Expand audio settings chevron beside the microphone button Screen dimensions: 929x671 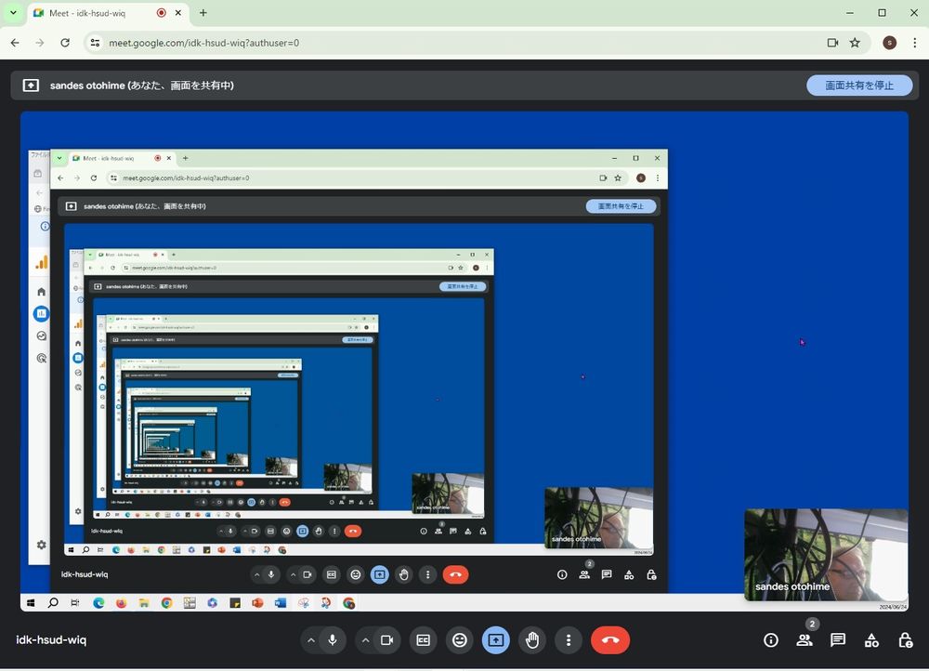pos(310,640)
